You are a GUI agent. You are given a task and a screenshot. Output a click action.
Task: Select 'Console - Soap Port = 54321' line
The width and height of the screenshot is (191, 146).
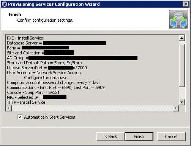[33, 92]
